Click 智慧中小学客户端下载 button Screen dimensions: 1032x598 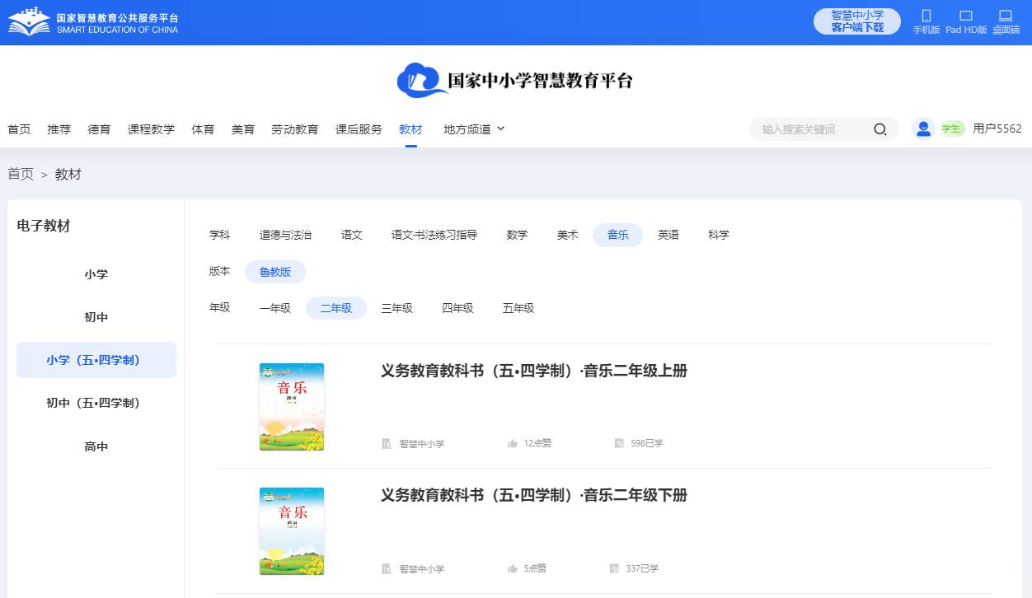pyautogui.click(x=857, y=21)
